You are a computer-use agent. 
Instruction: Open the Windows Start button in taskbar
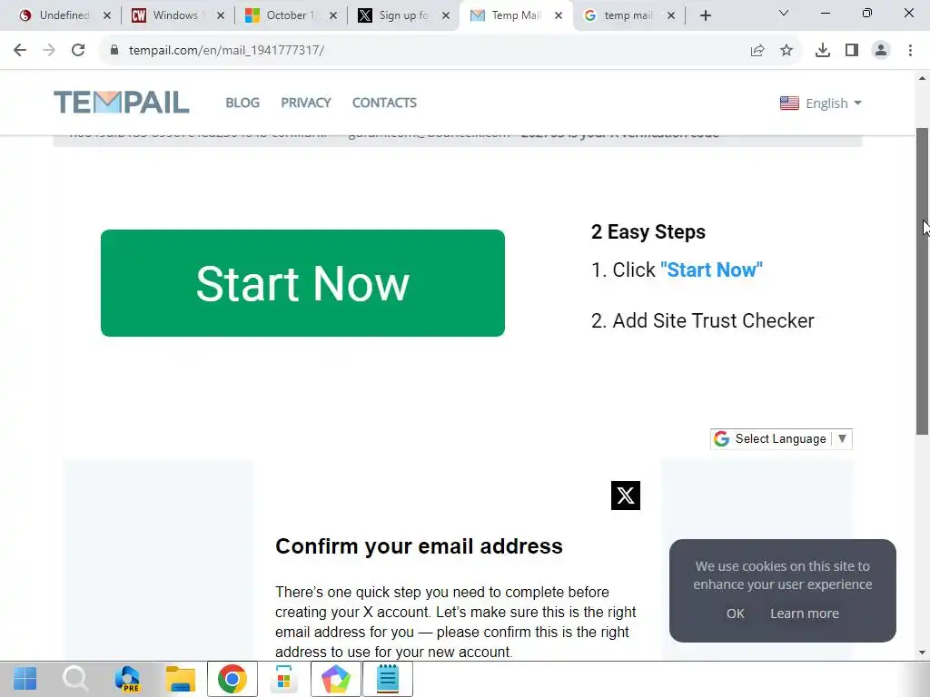pyautogui.click(x=25, y=679)
